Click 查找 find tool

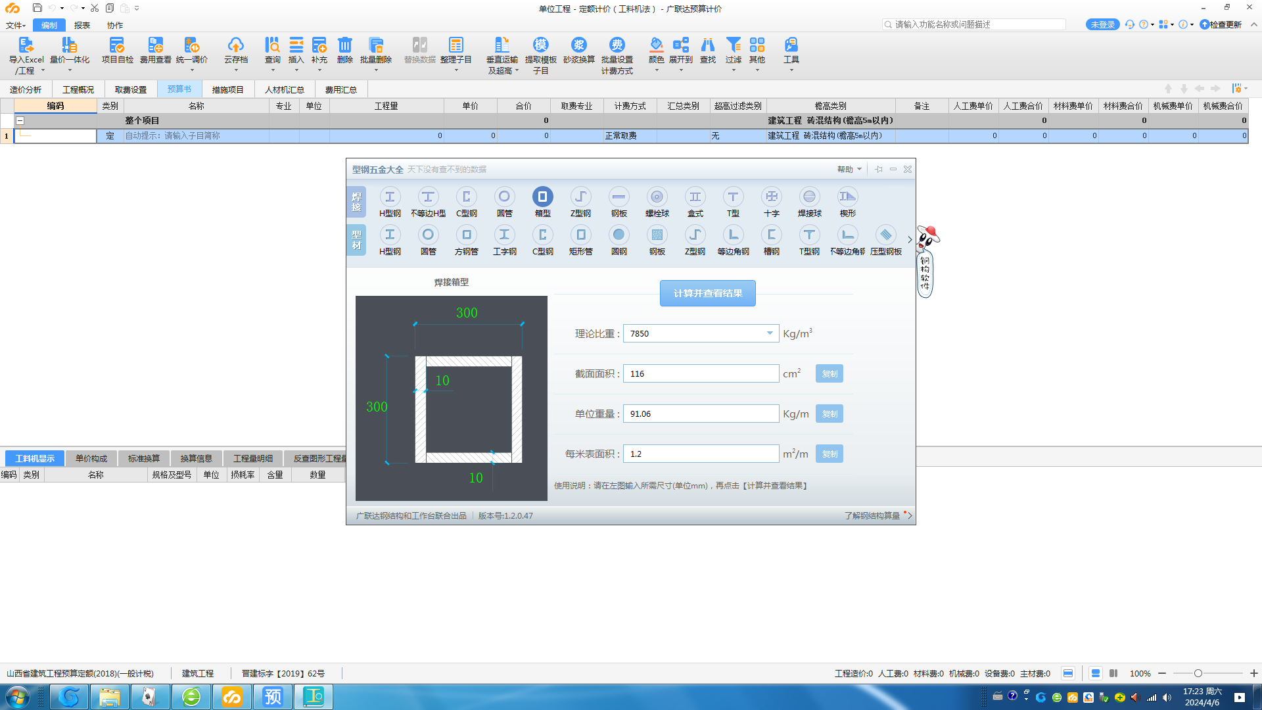[707, 51]
